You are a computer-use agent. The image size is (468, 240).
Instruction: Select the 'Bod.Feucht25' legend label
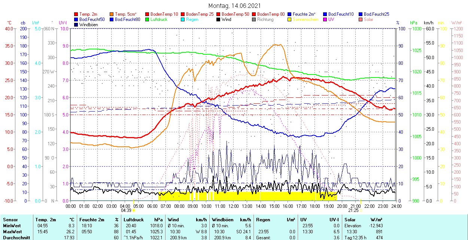[376, 14]
